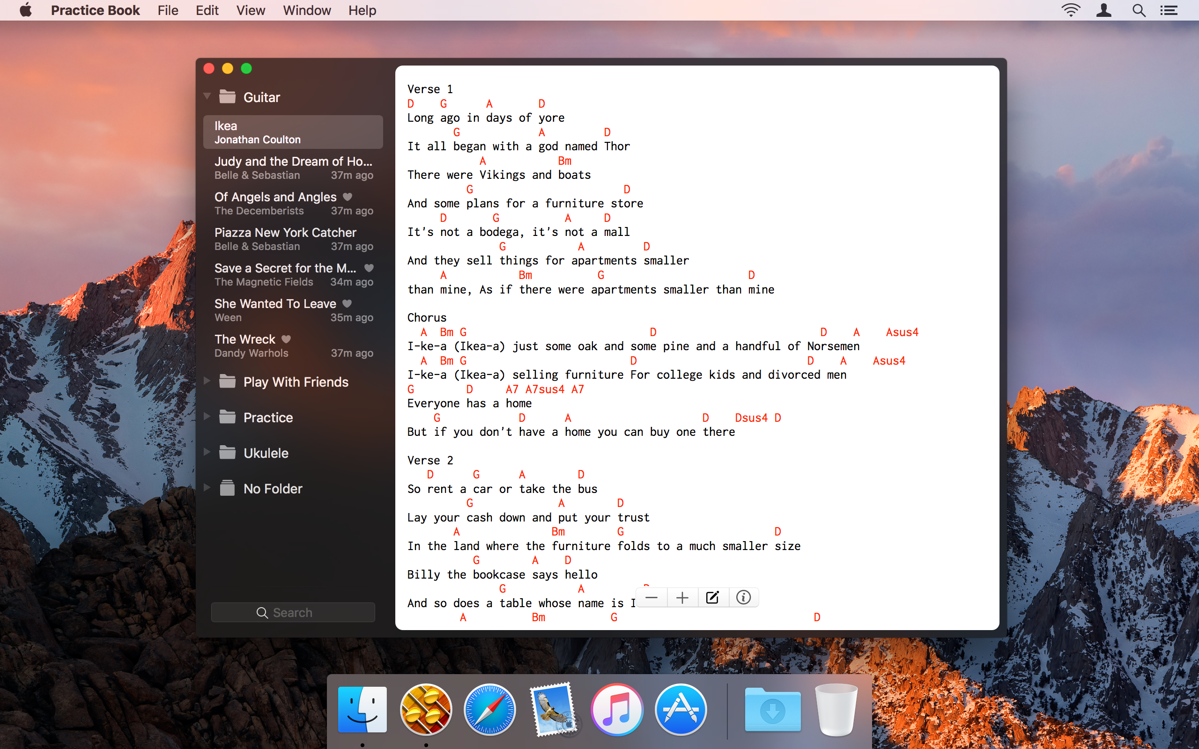
Task: Launch iTunes from the Dock
Action: (617, 709)
